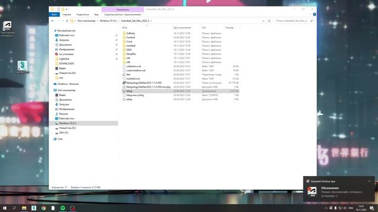Click Этот компьютер in the address bar
Viewport: 378px width, 212px height.
click(86, 21)
